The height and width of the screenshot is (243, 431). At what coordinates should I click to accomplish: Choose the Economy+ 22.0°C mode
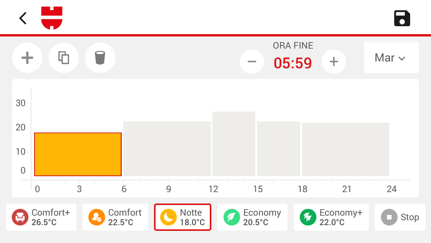pos(331,217)
